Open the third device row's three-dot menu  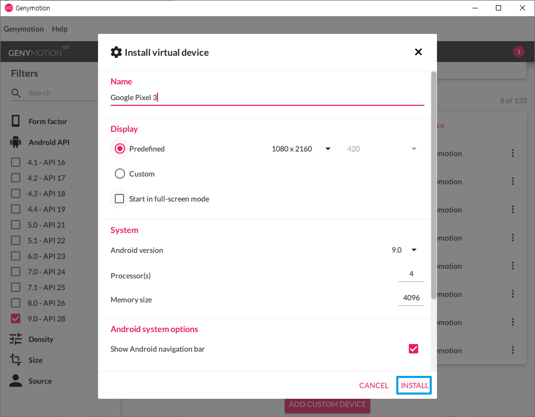513,210
